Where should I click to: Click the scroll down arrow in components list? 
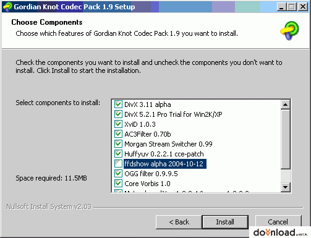tap(286, 187)
